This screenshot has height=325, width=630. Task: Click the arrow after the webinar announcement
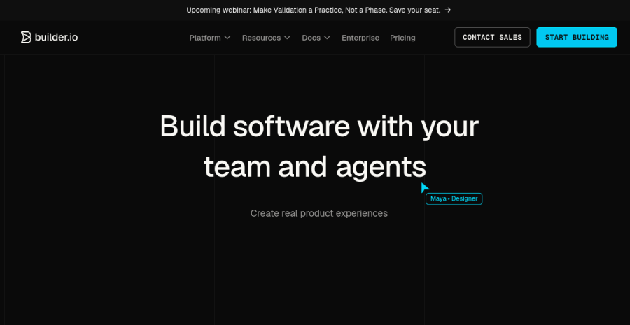[448, 10]
